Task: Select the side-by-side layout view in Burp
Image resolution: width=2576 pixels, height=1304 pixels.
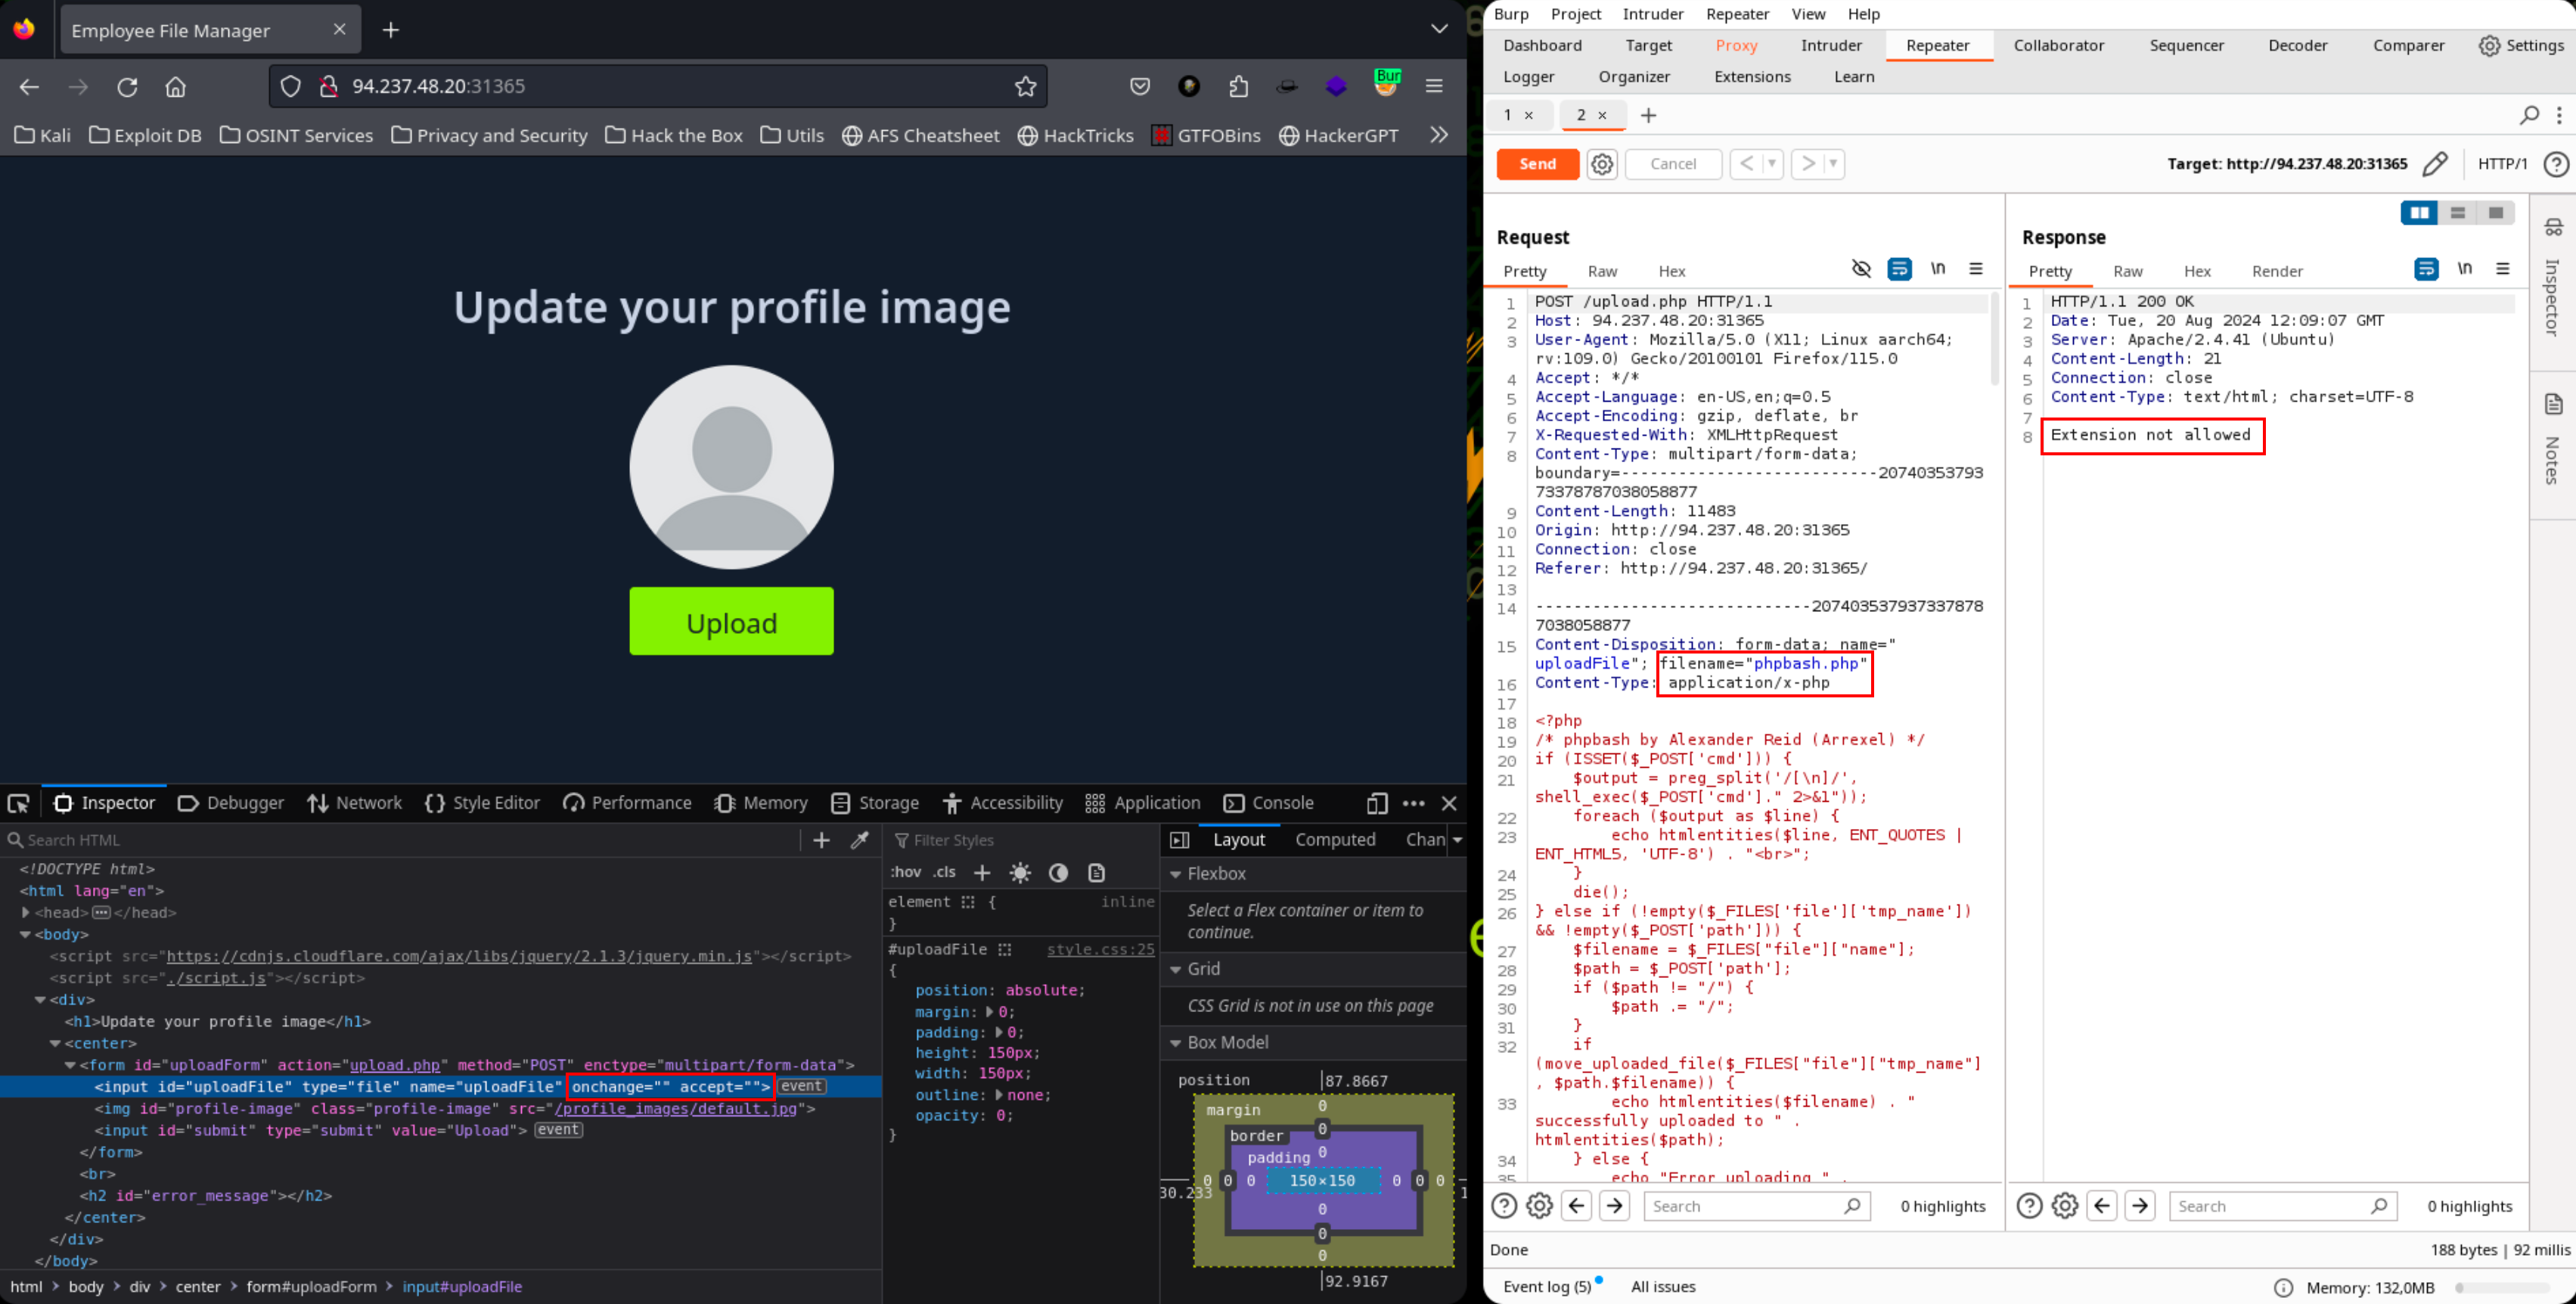Action: click(2420, 212)
